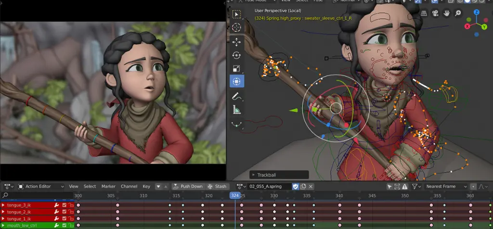Open the editor type dropdown in timeline header

point(9,186)
